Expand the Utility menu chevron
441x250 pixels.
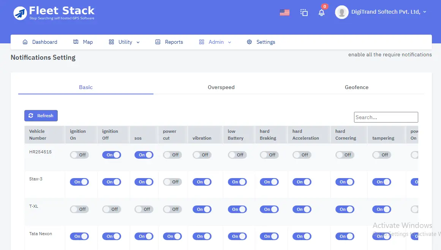click(x=138, y=42)
